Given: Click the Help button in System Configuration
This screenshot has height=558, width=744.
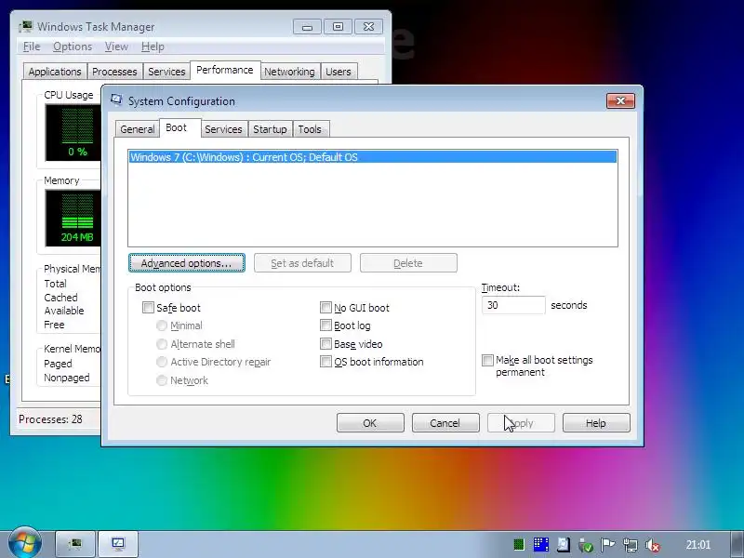Looking at the screenshot, I should [x=596, y=423].
